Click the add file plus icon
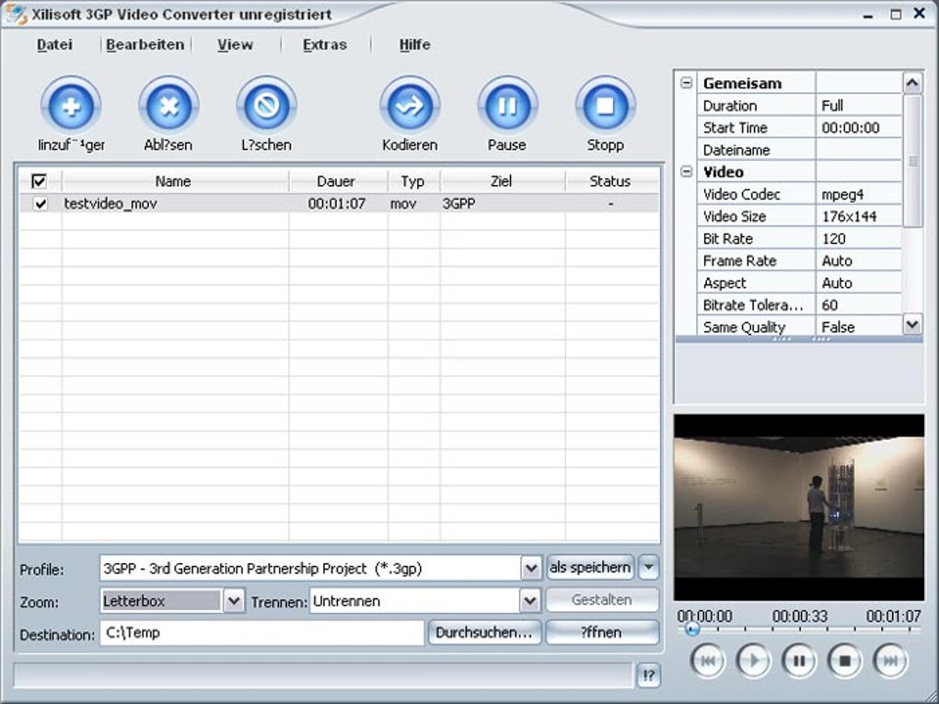 point(71,106)
